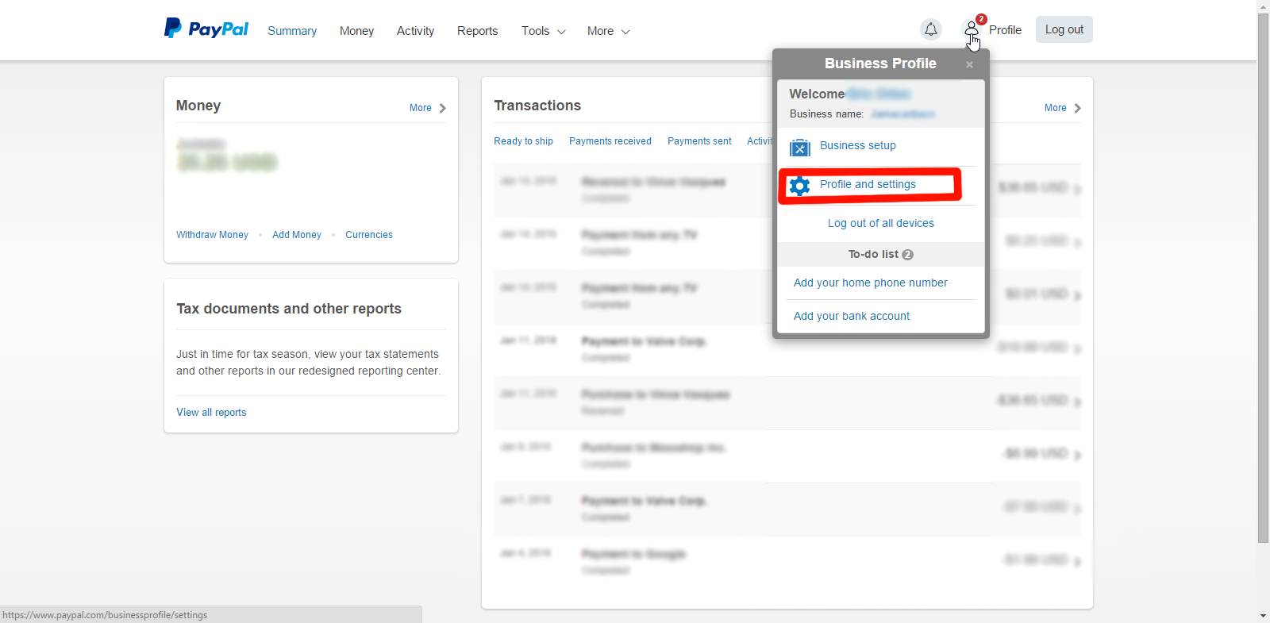
Task: Click the To-do list heading
Action: point(873,255)
